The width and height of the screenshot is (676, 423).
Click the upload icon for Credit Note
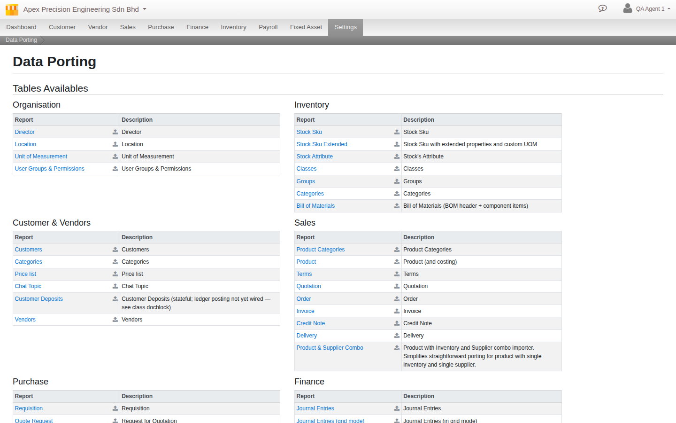[x=397, y=323]
